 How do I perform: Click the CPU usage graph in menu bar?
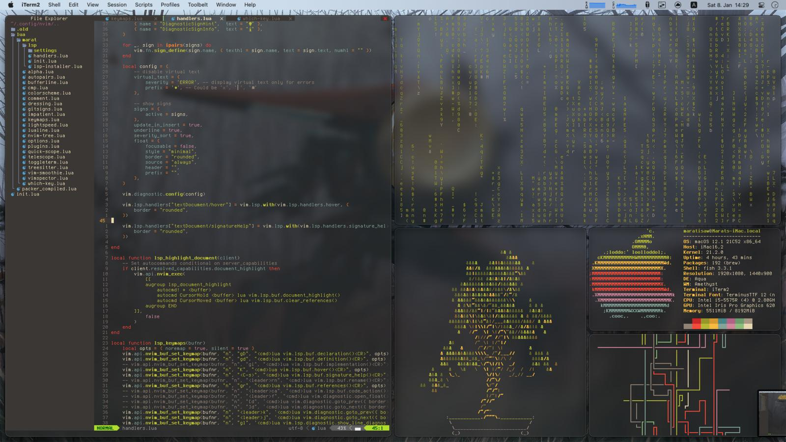point(626,5)
